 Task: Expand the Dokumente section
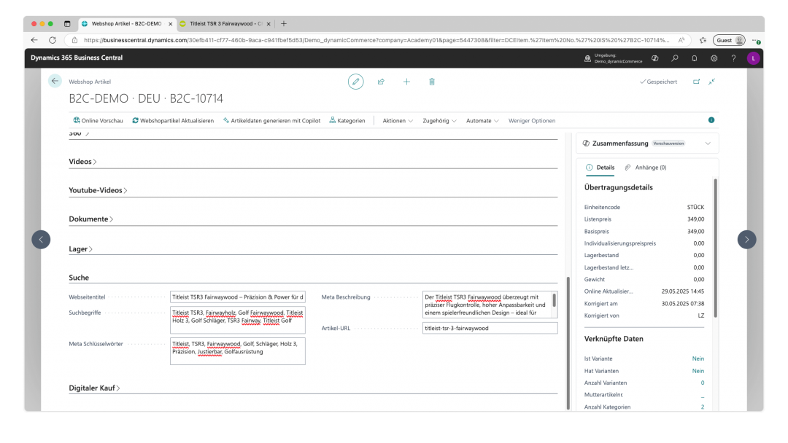click(91, 219)
